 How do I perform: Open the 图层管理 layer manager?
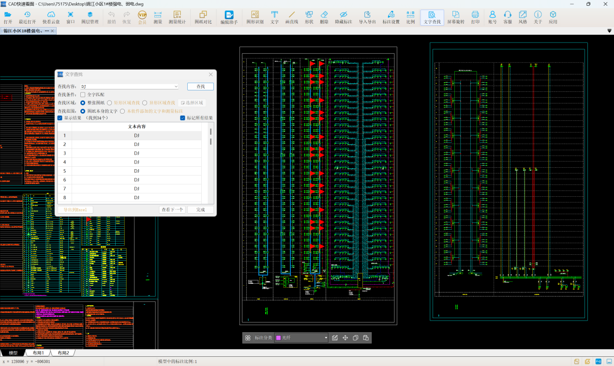click(x=90, y=17)
